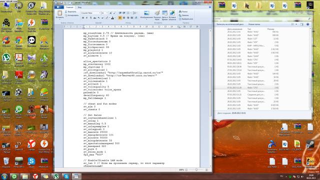Open Skype from the taskbar
320x180 pixels.
pyautogui.click(x=66, y=176)
